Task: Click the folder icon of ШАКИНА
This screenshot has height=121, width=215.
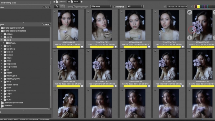Action: click(x=2, y=106)
